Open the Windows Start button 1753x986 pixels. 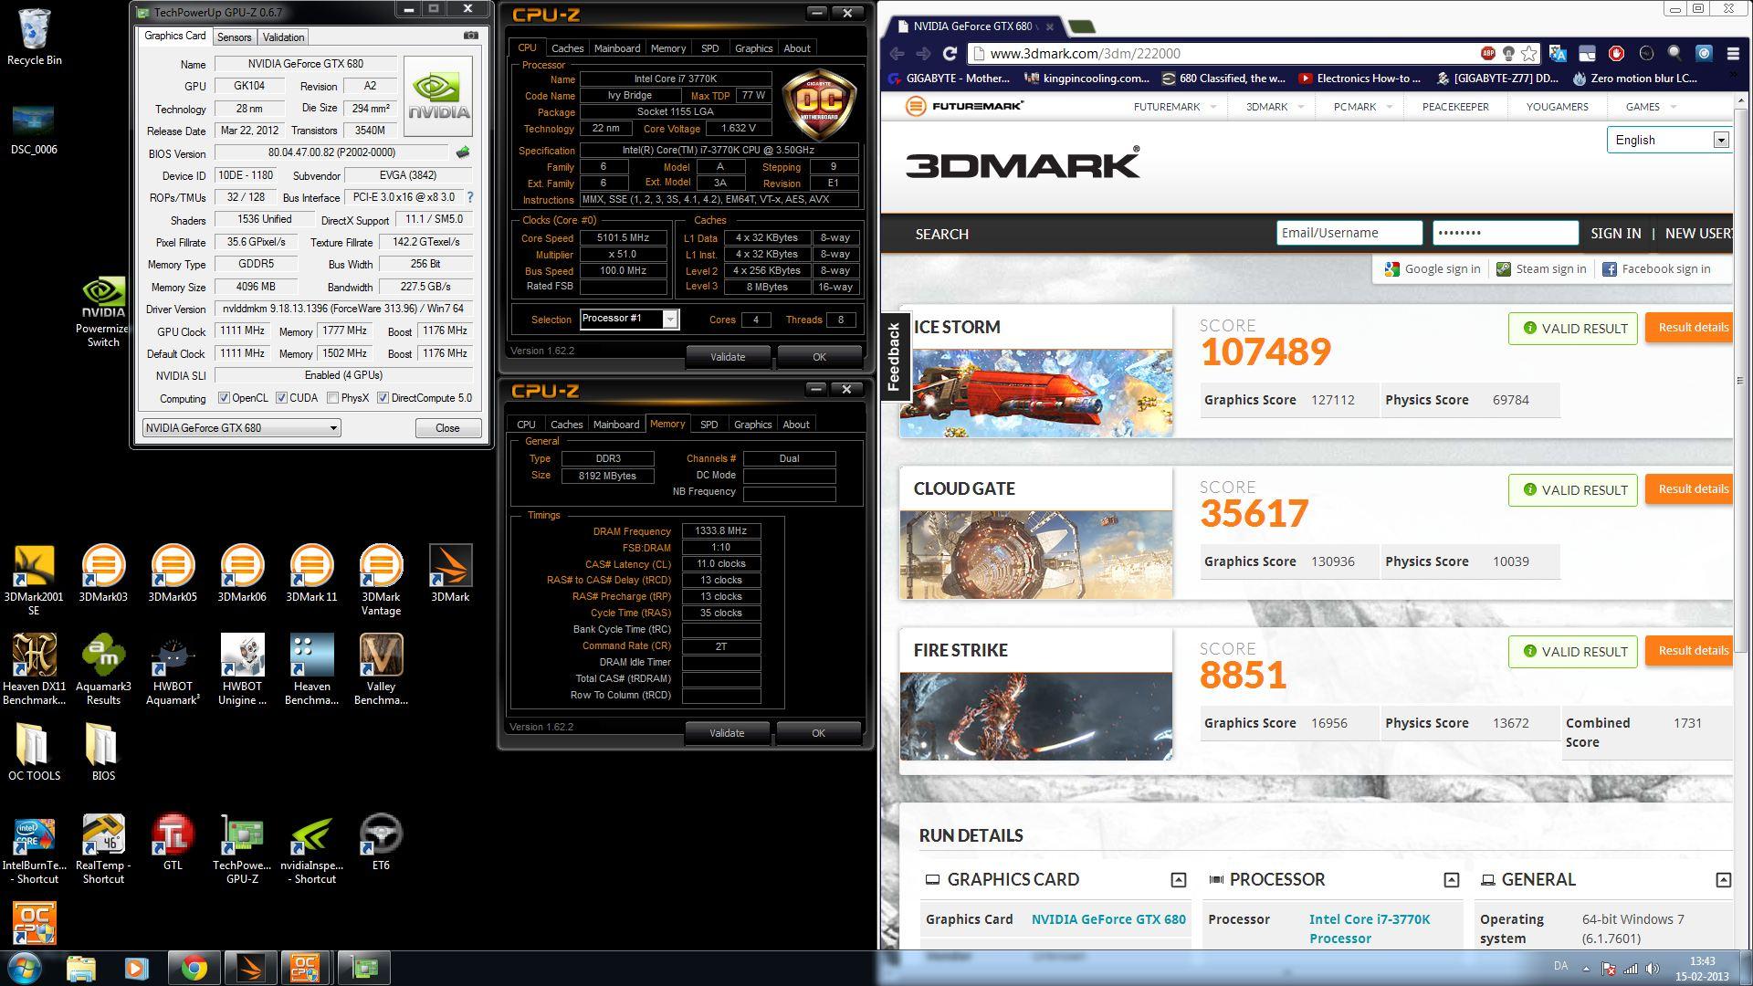pos(25,968)
